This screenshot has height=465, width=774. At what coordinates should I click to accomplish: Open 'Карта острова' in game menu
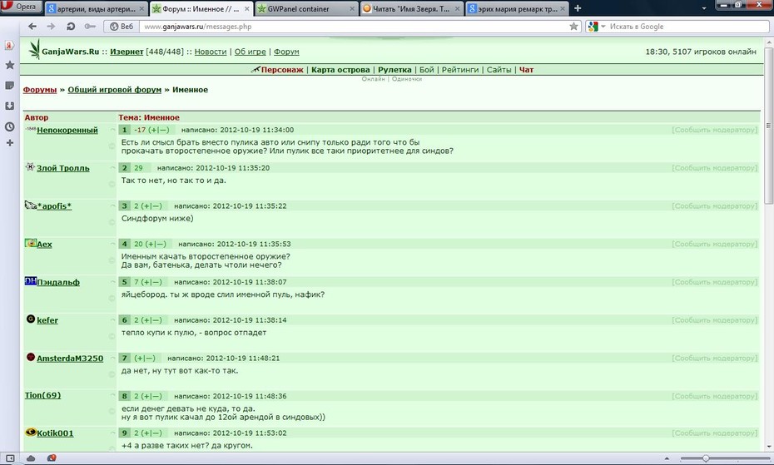[340, 70]
